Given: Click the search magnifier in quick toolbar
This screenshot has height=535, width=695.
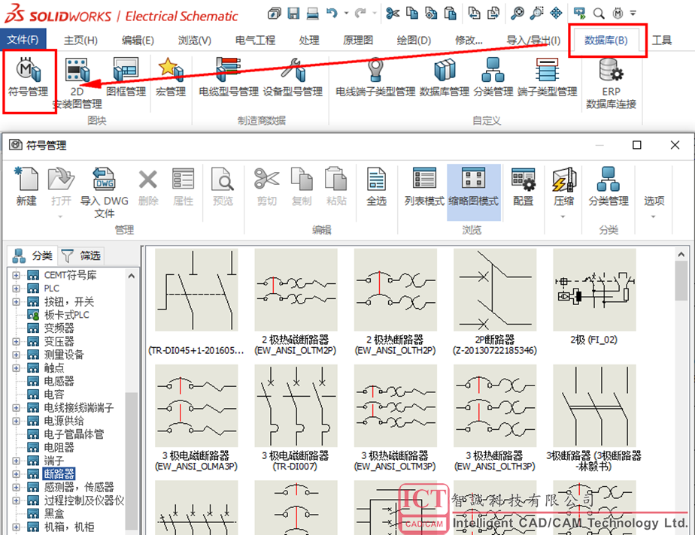Looking at the screenshot, I should coord(599,14).
